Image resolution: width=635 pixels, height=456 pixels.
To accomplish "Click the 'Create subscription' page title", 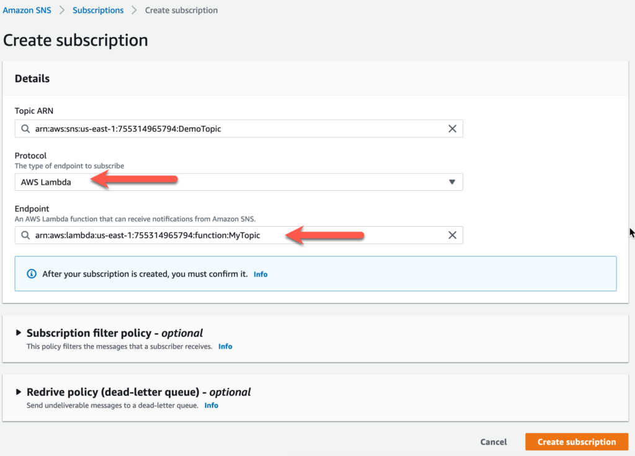I will (x=75, y=40).
